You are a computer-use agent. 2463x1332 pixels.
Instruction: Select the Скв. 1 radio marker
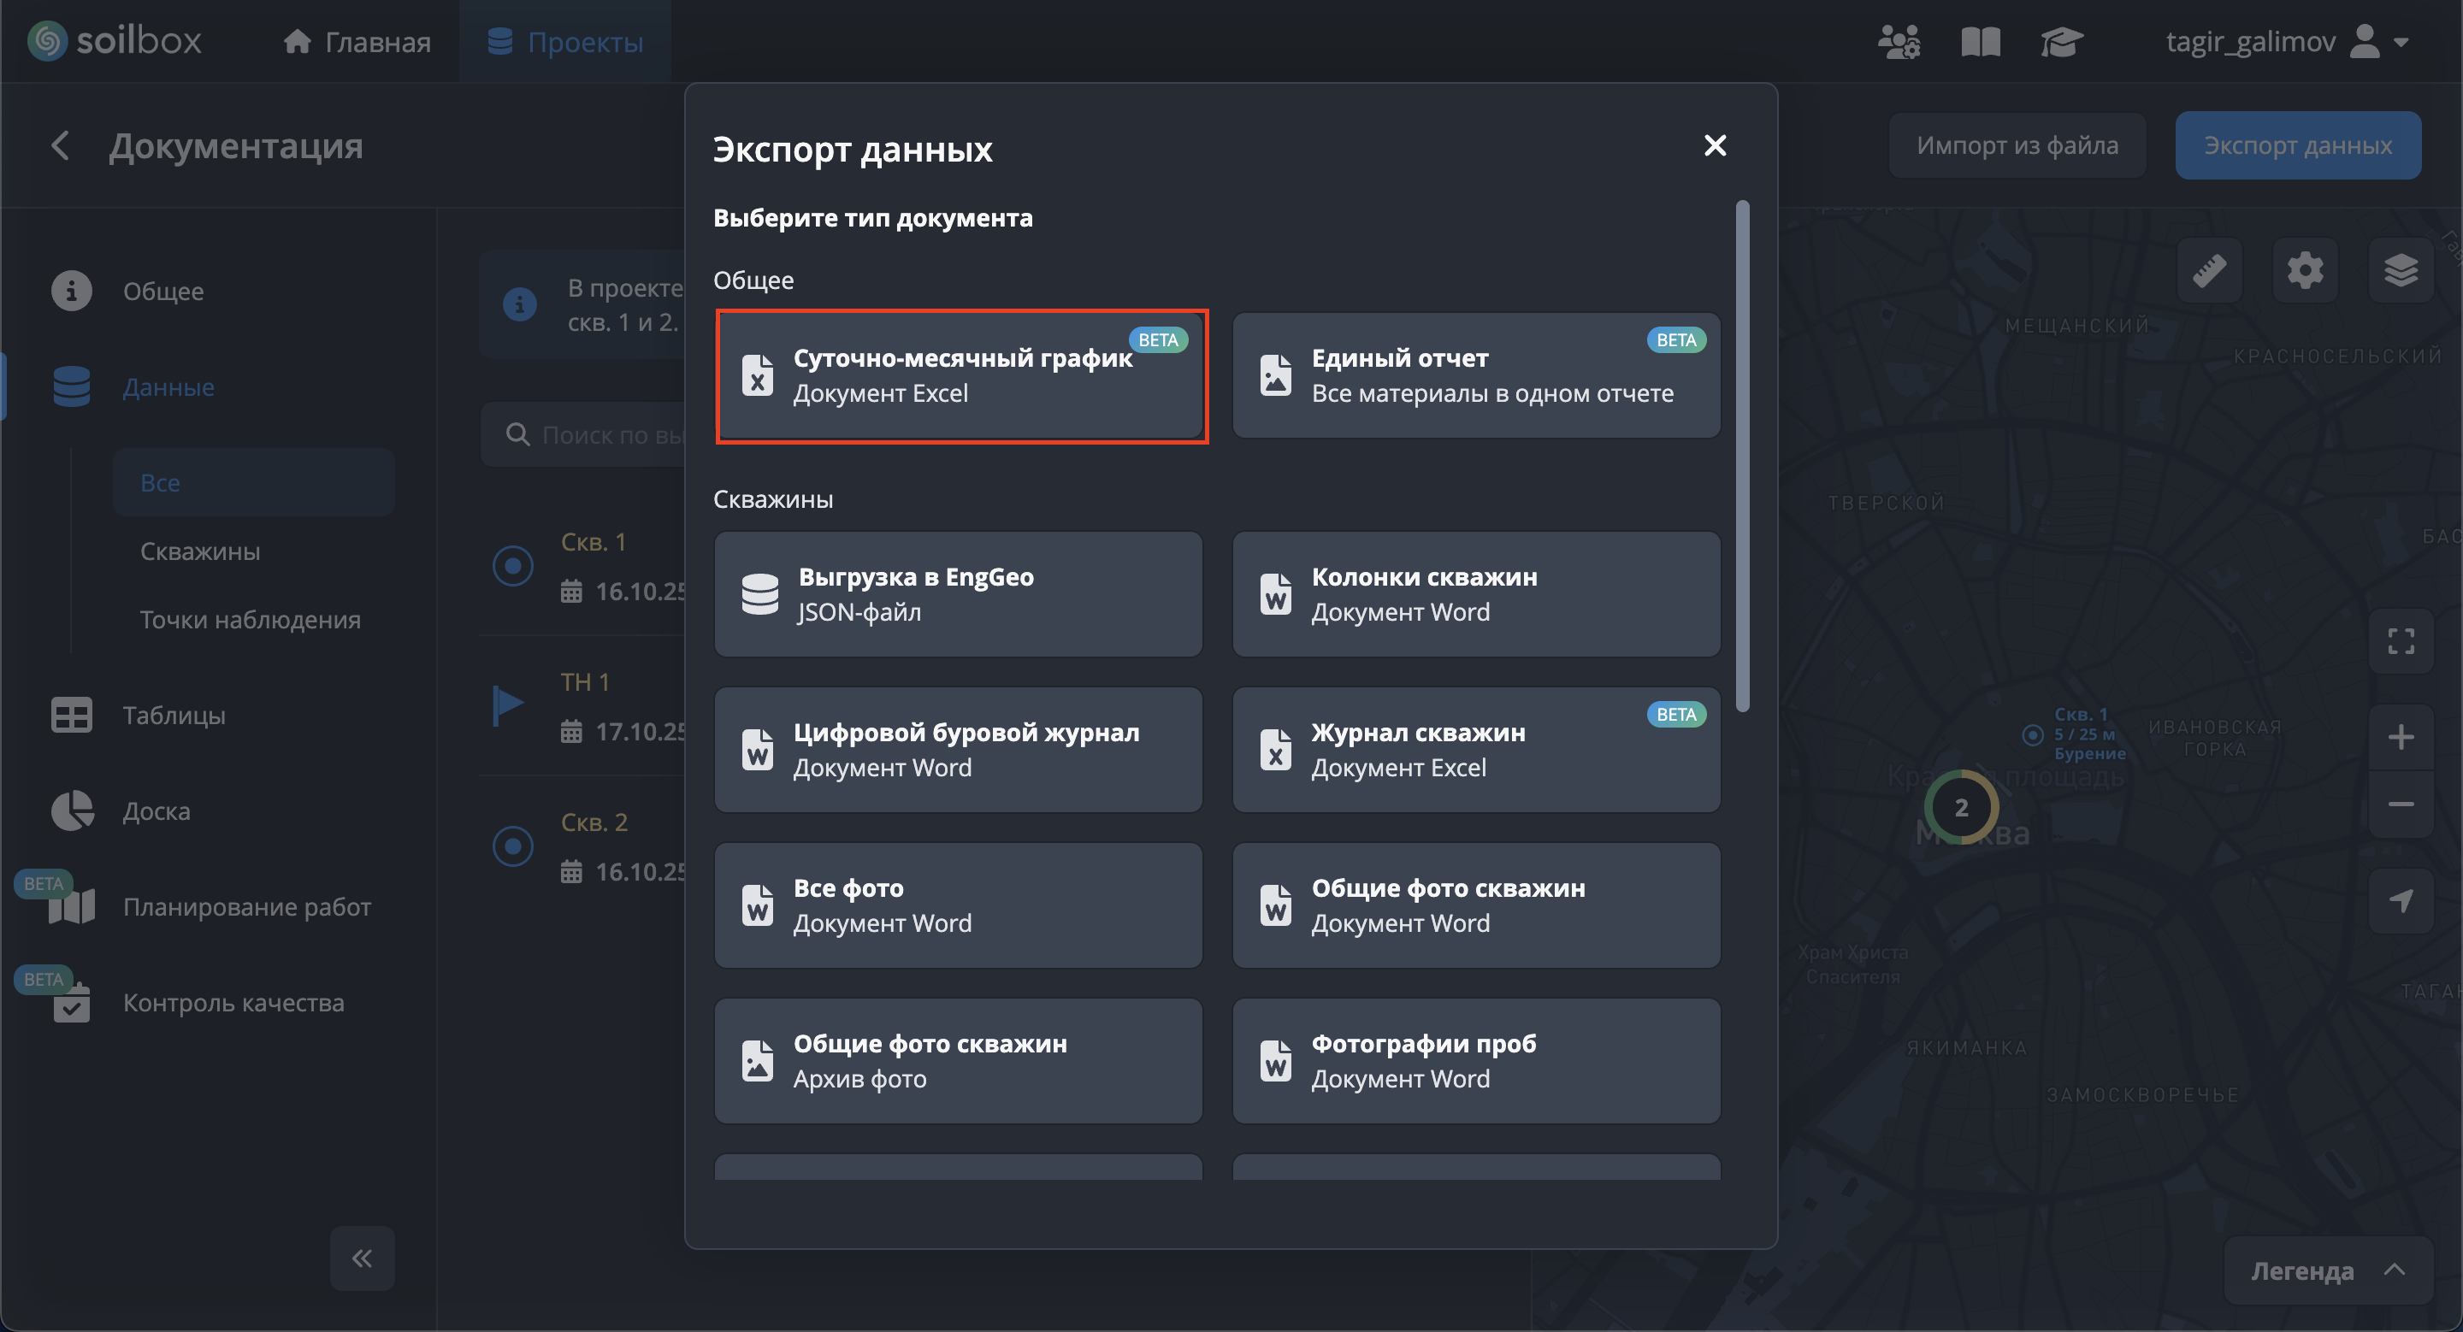click(x=512, y=567)
